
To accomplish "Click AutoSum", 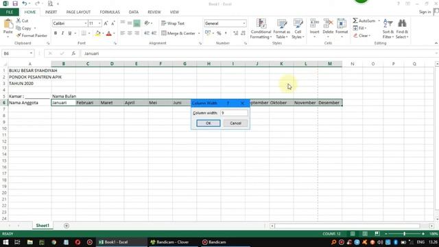I will 364,21.
